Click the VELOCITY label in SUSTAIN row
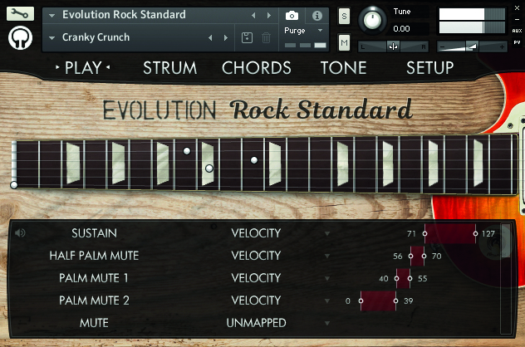 coord(256,233)
